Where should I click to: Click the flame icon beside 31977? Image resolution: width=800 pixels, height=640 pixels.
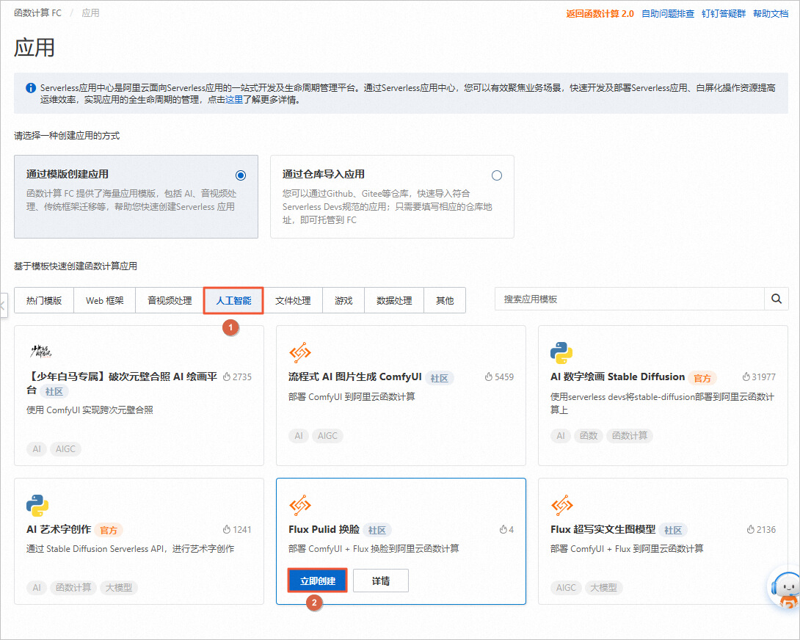click(746, 377)
